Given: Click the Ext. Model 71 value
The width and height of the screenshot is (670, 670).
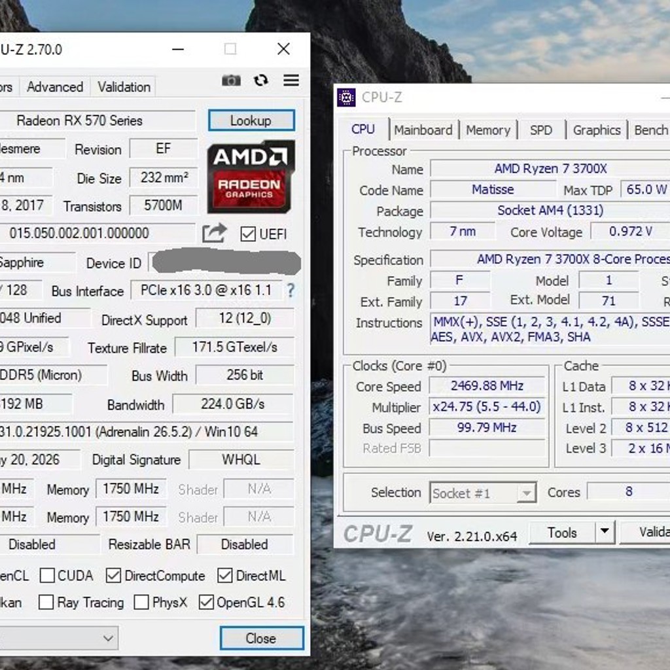Looking at the screenshot, I should click(x=608, y=301).
